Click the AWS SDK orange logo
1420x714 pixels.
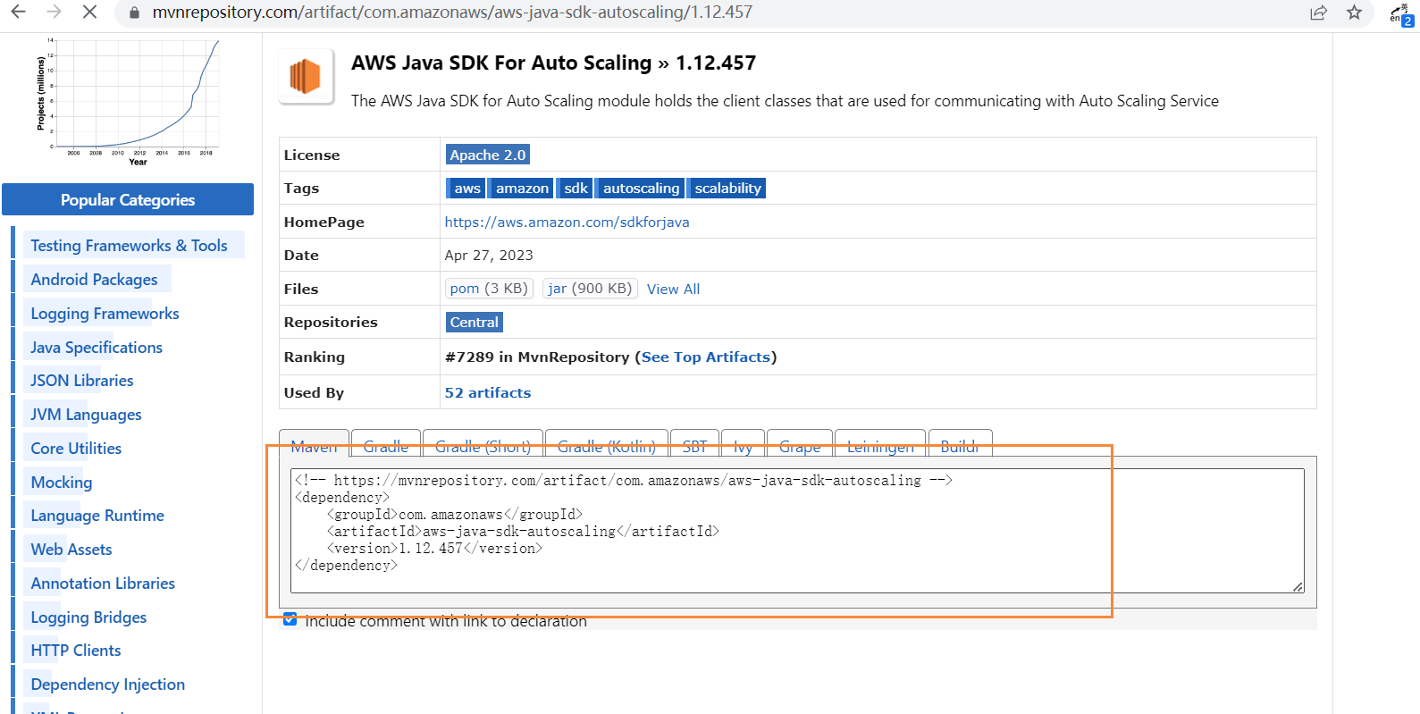[x=306, y=77]
